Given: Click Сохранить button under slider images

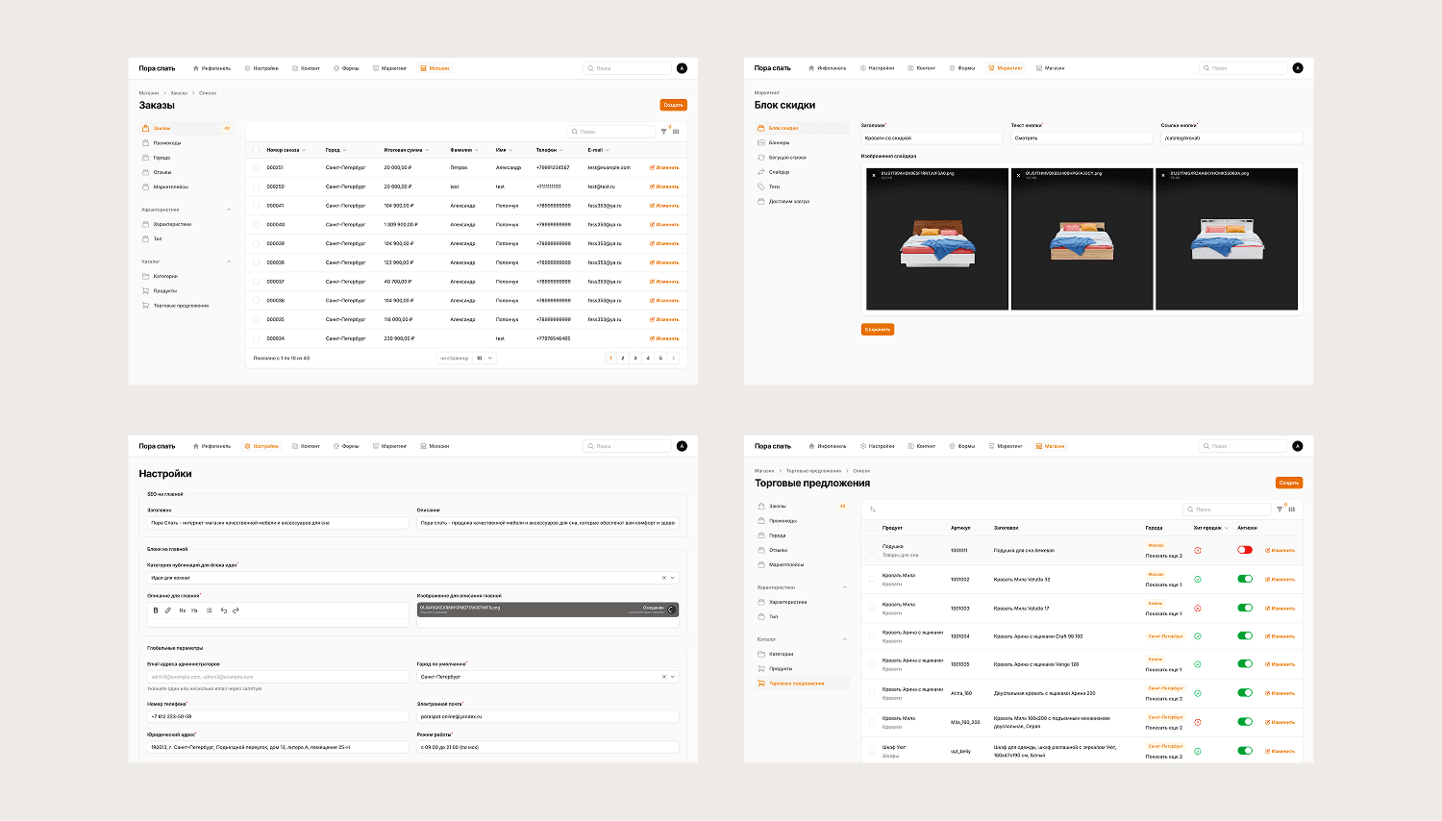Looking at the screenshot, I should point(878,329).
